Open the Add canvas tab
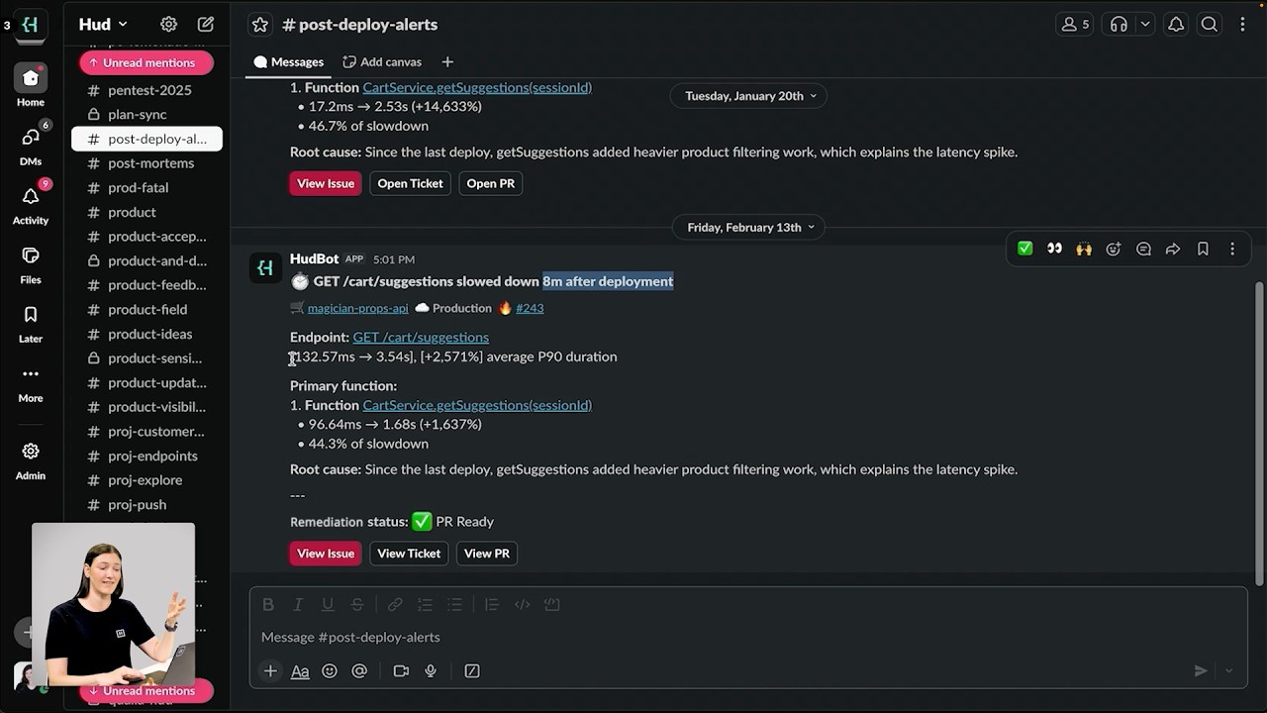Image resolution: width=1267 pixels, height=713 pixels. 382,61
